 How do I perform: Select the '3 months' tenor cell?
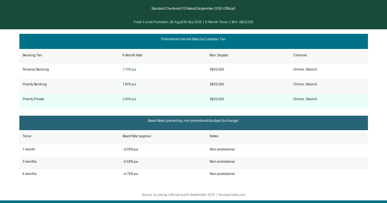[29, 161]
